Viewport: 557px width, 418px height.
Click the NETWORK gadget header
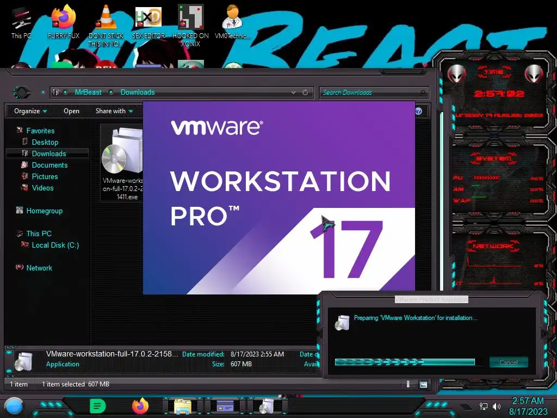pos(494,245)
